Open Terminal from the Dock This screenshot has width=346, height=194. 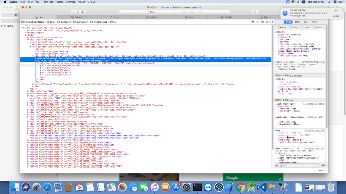(197, 187)
